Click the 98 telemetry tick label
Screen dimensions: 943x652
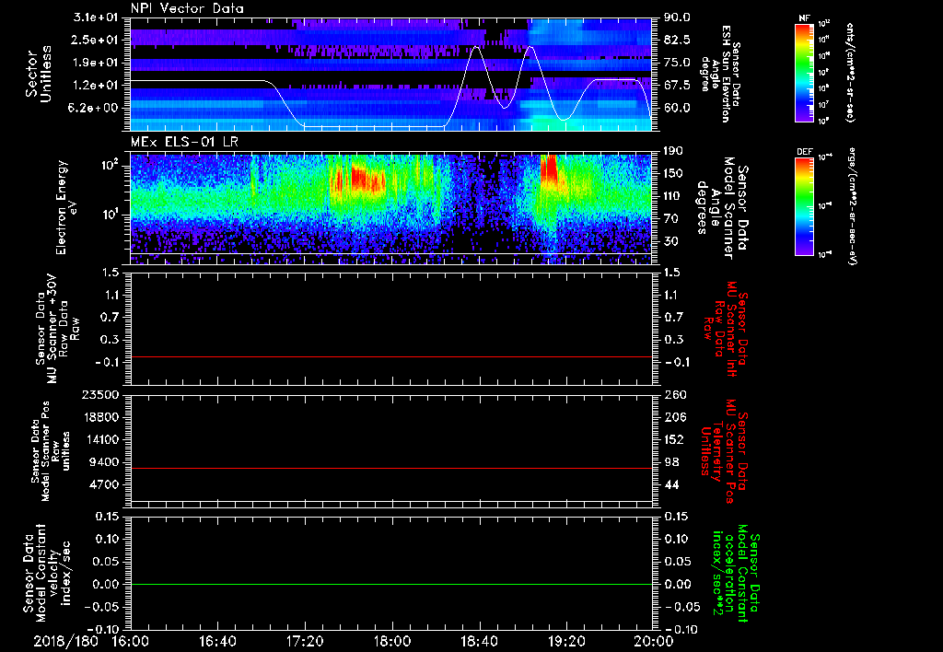[x=671, y=462]
